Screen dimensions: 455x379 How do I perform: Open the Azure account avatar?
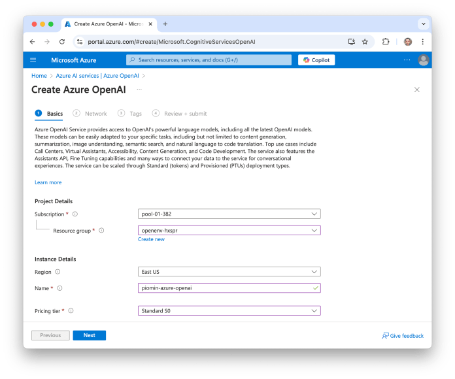[x=424, y=60]
